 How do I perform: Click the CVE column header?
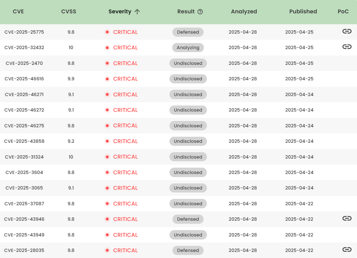18,12
